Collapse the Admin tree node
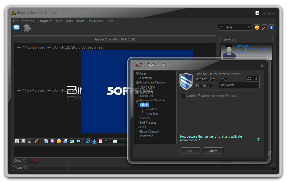Viewport: 287px width, 182px height. point(137,105)
